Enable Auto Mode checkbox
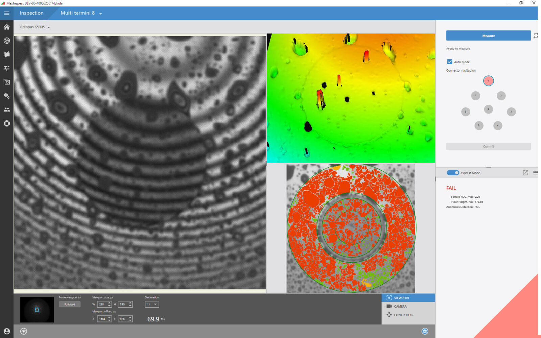This screenshot has width=541, height=338. (450, 62)
